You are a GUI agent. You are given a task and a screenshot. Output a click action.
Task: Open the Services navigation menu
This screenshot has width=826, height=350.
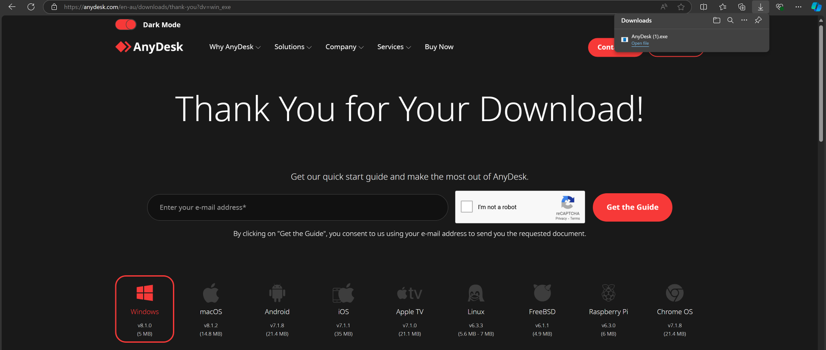(x=394, y=47)
